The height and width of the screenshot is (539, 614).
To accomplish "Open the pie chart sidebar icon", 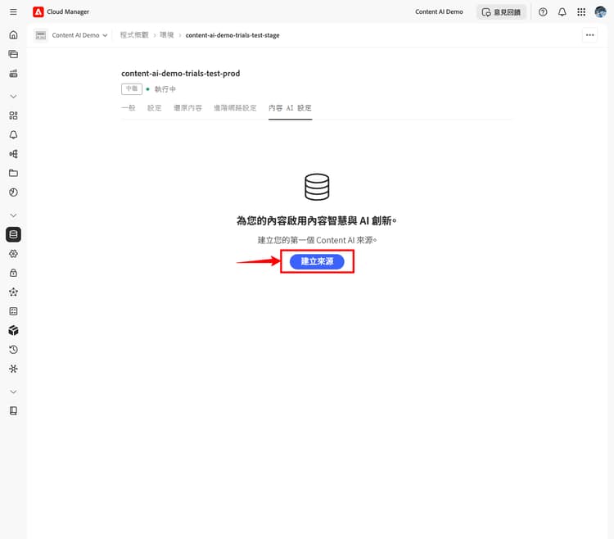I will [13, 192].
